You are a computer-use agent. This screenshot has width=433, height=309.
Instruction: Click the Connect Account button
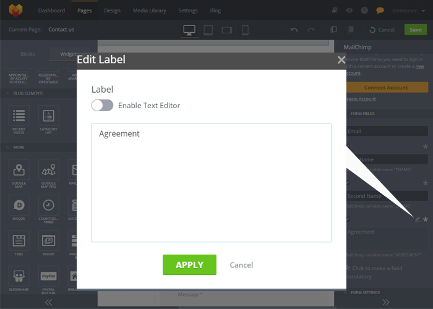(x=387, y=88)
